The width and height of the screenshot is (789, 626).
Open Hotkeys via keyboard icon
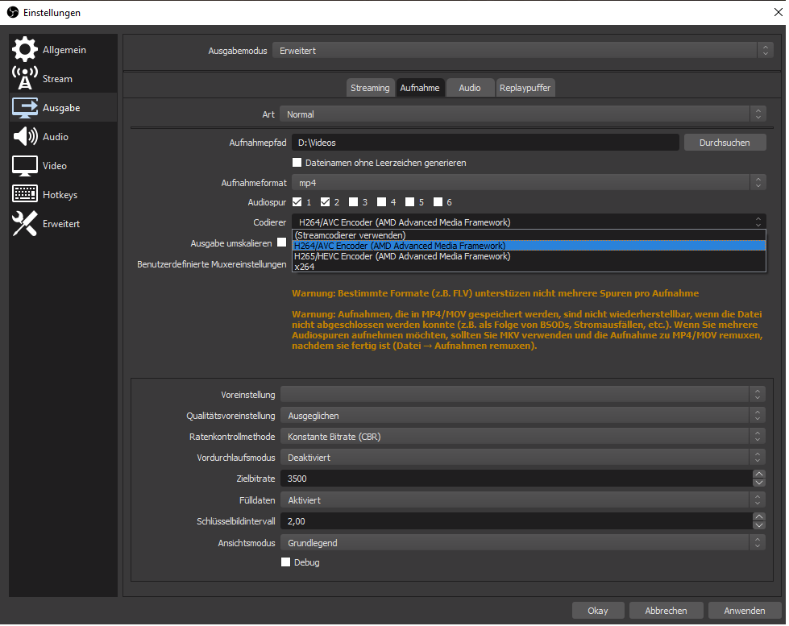(x=25, y=194)
